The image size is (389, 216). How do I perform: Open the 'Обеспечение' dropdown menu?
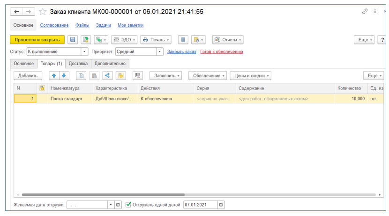208,75
